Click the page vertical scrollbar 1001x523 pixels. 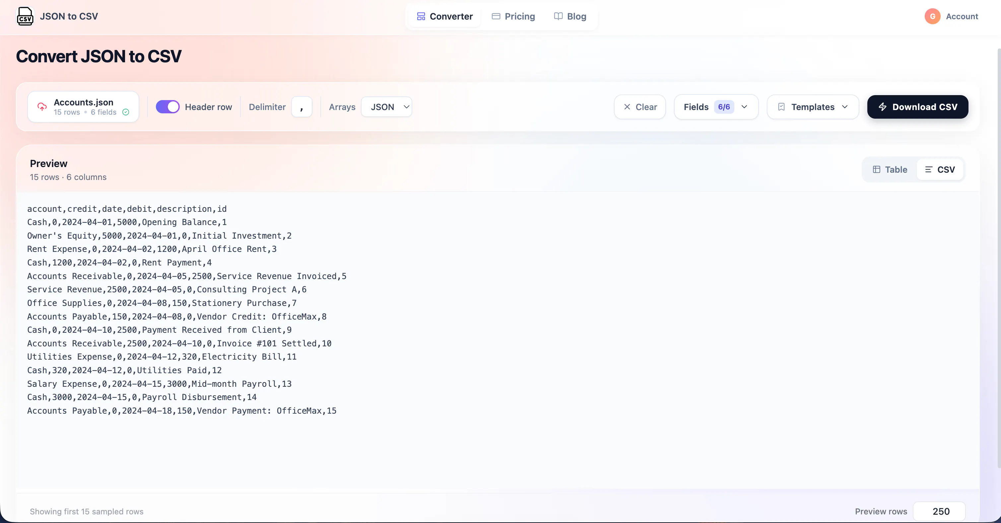click(999, 258)
